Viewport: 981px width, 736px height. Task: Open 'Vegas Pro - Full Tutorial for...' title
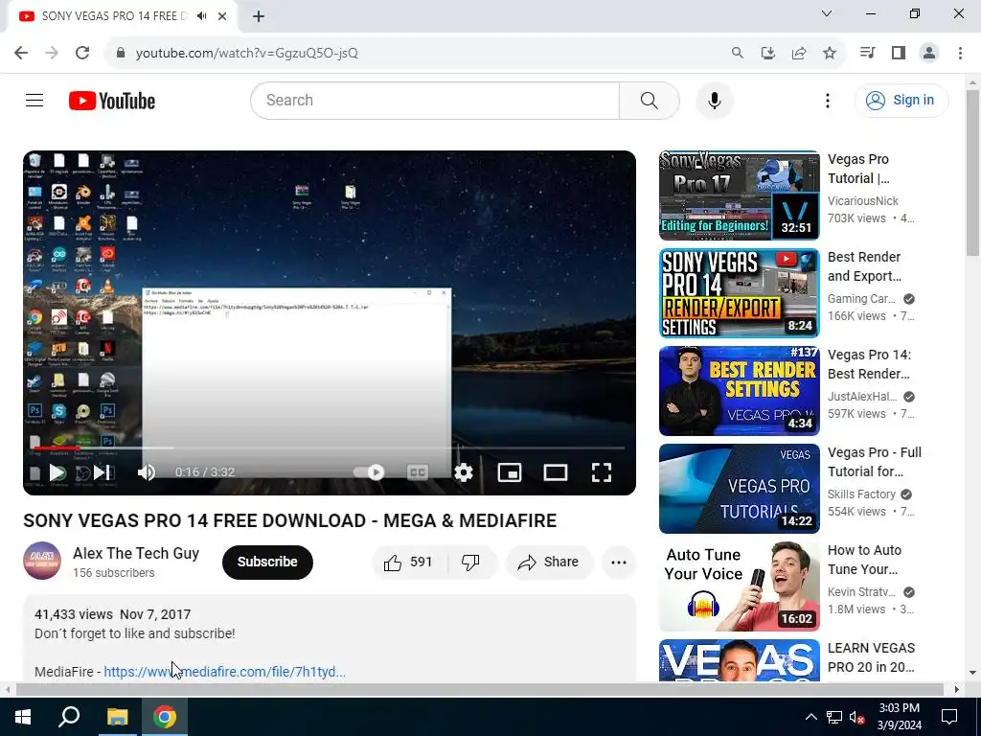point(874,462)
